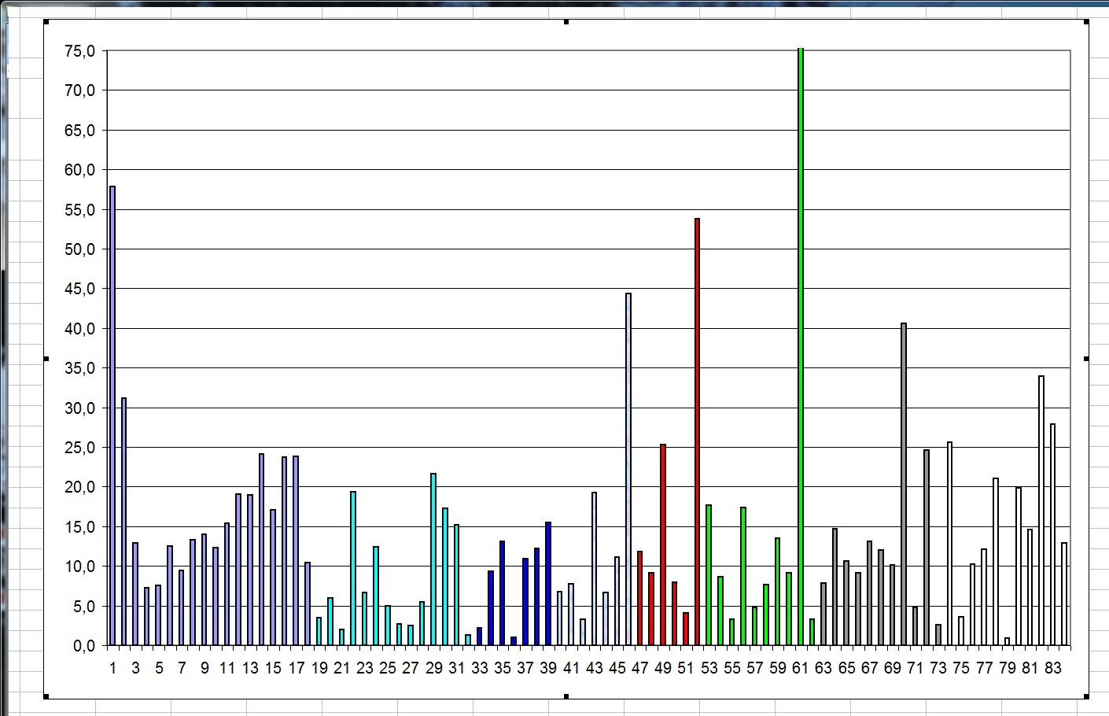The height and width of the screenshot is (716, 1109).
Task: Click horizontal axis label 83
Action: click(1052, 668)
